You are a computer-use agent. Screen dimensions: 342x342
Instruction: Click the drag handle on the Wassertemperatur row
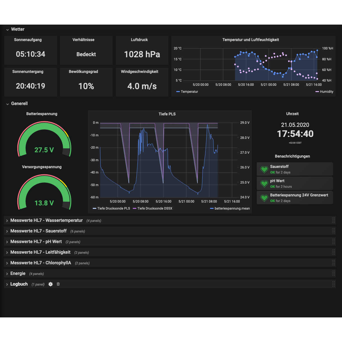pos(333,220)
